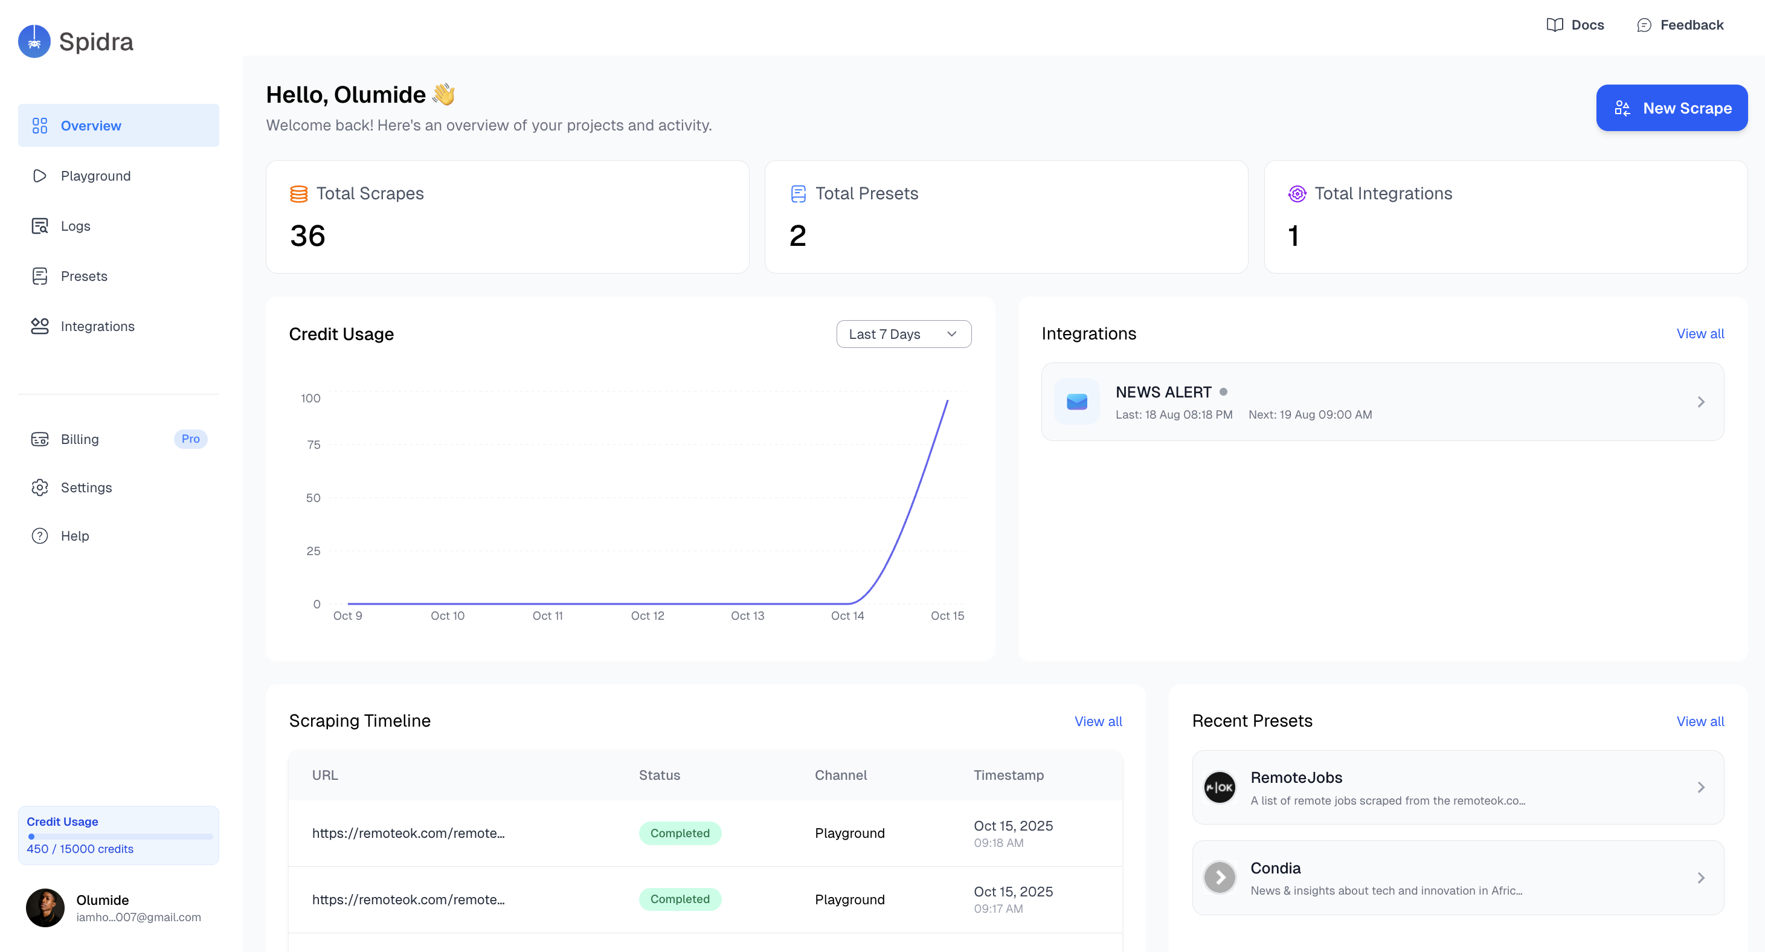This screenshot has width=1765, height=952.
Task: Click the Integrations people icon in sidebar
Action: tap(40, 326)
